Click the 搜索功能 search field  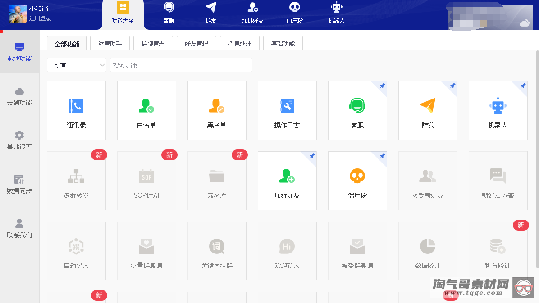(181, 65)
